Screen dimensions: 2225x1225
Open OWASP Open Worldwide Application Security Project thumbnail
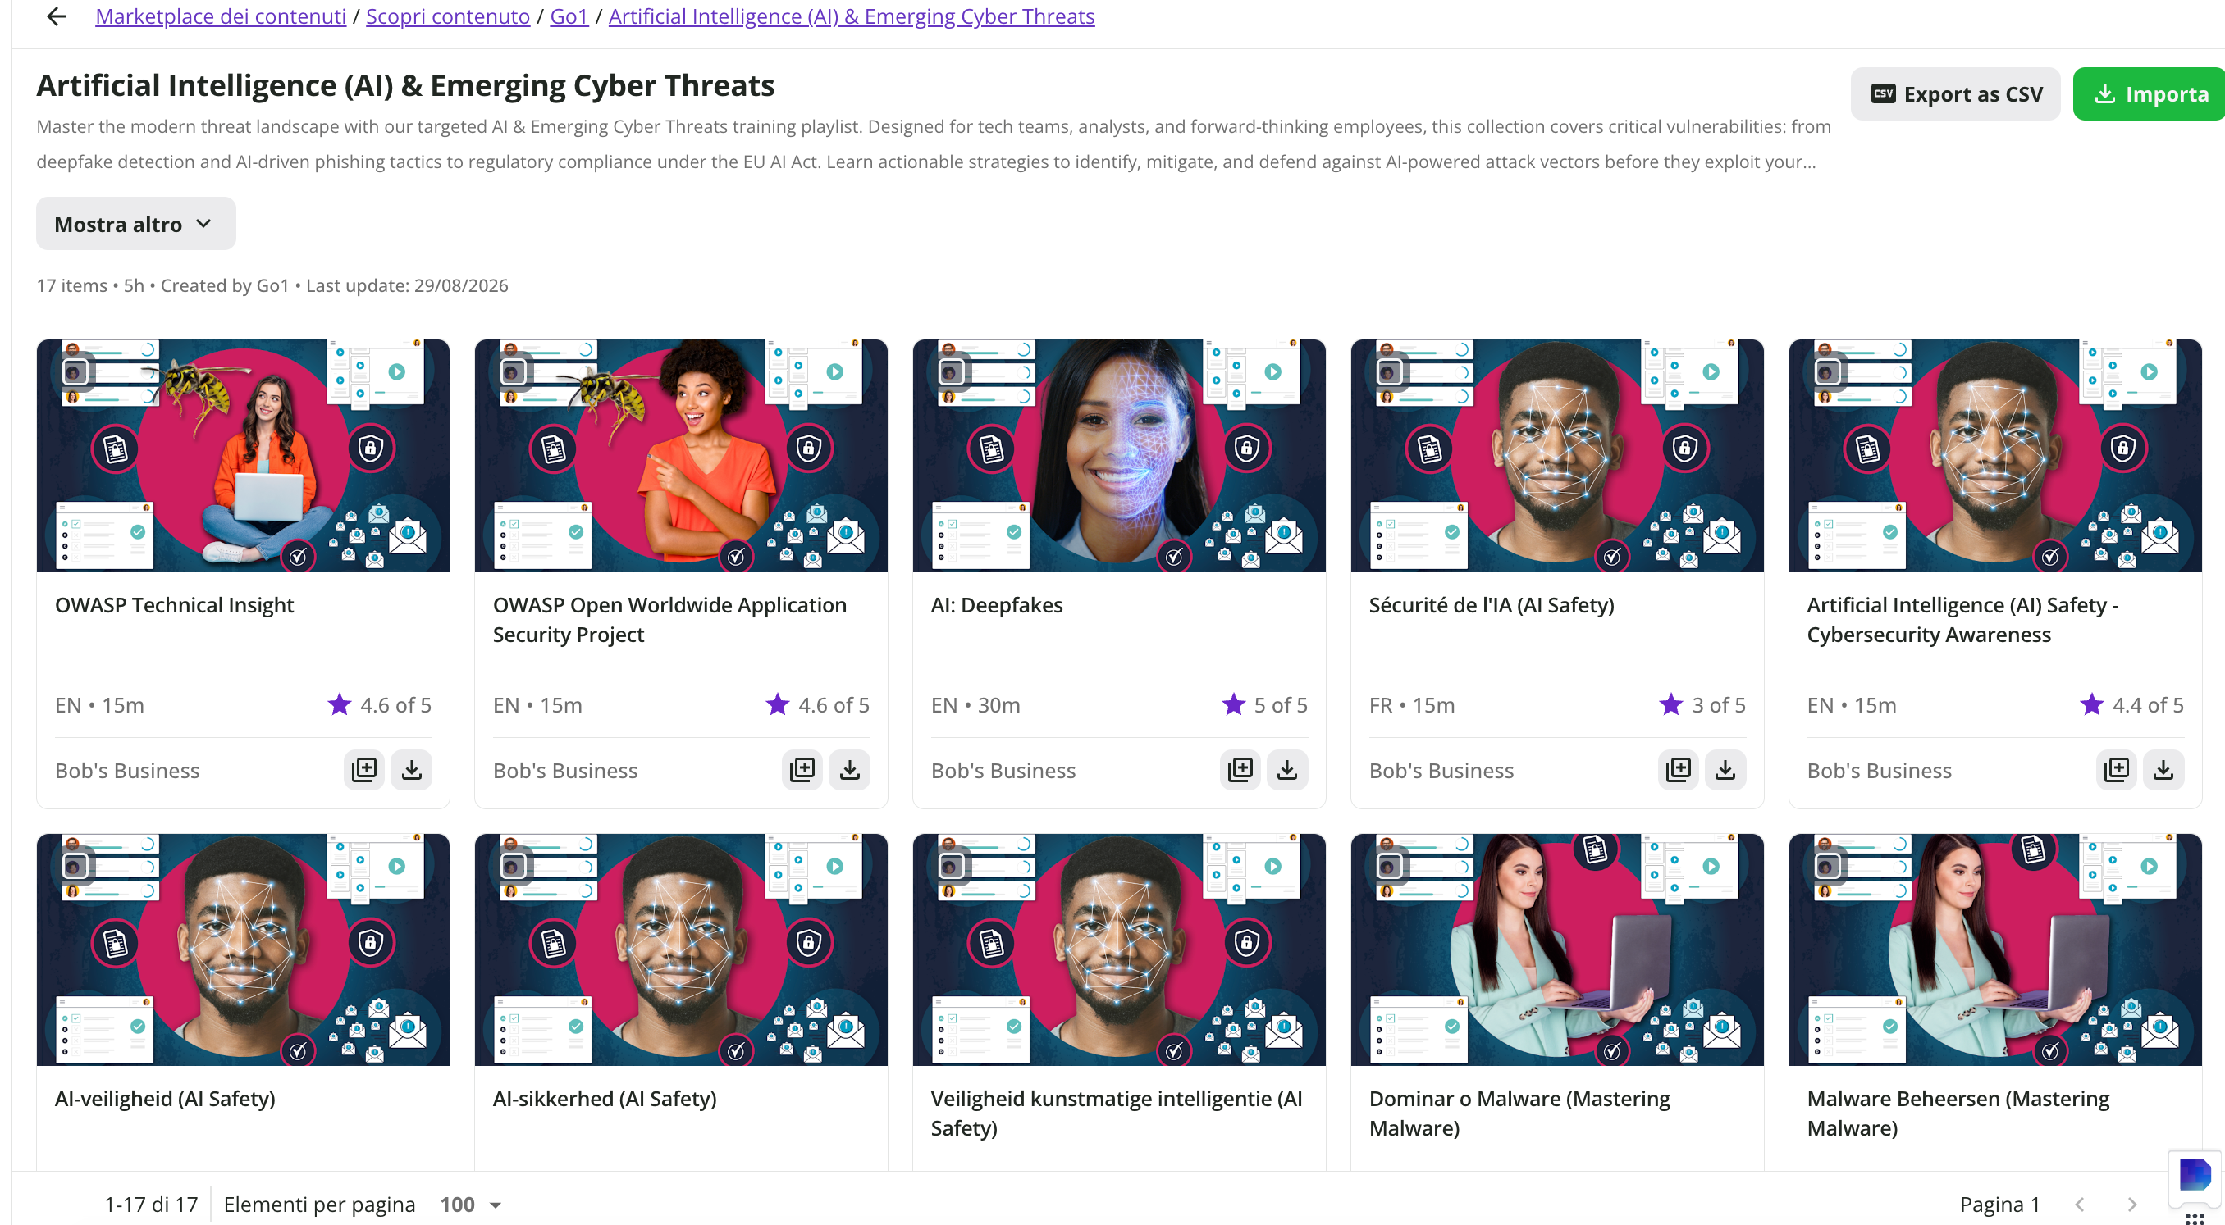681,455
